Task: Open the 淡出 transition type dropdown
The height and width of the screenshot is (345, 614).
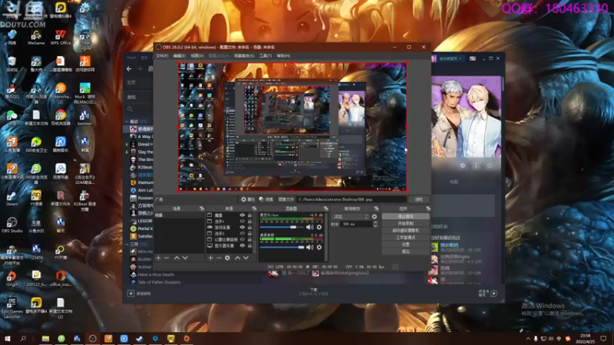Action: click(x=350, y=216)
